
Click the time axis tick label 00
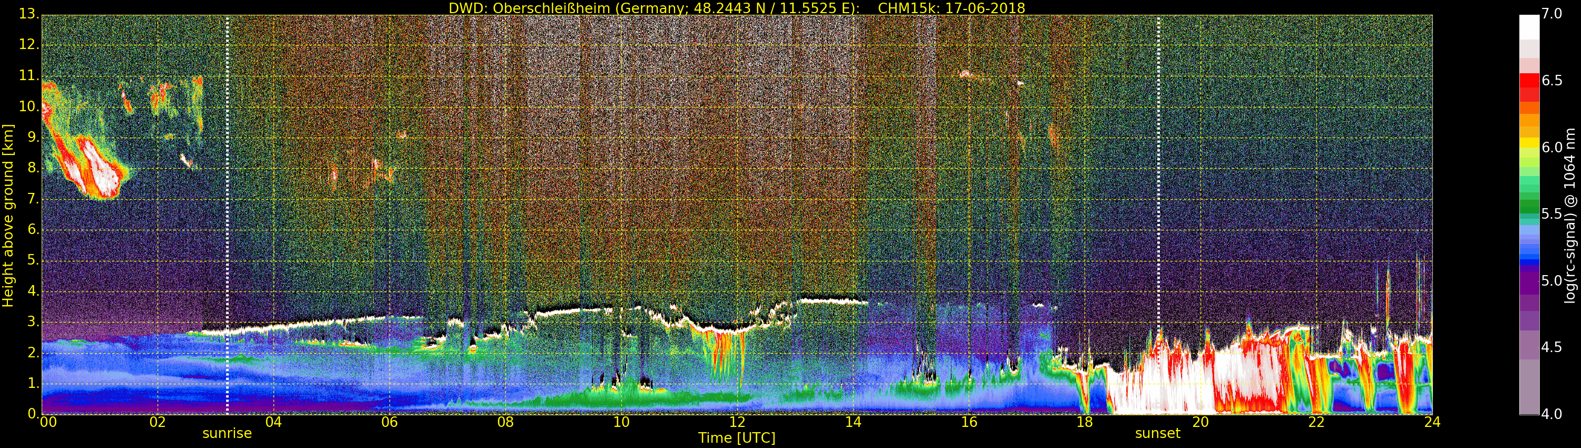(x=48, y=422)
